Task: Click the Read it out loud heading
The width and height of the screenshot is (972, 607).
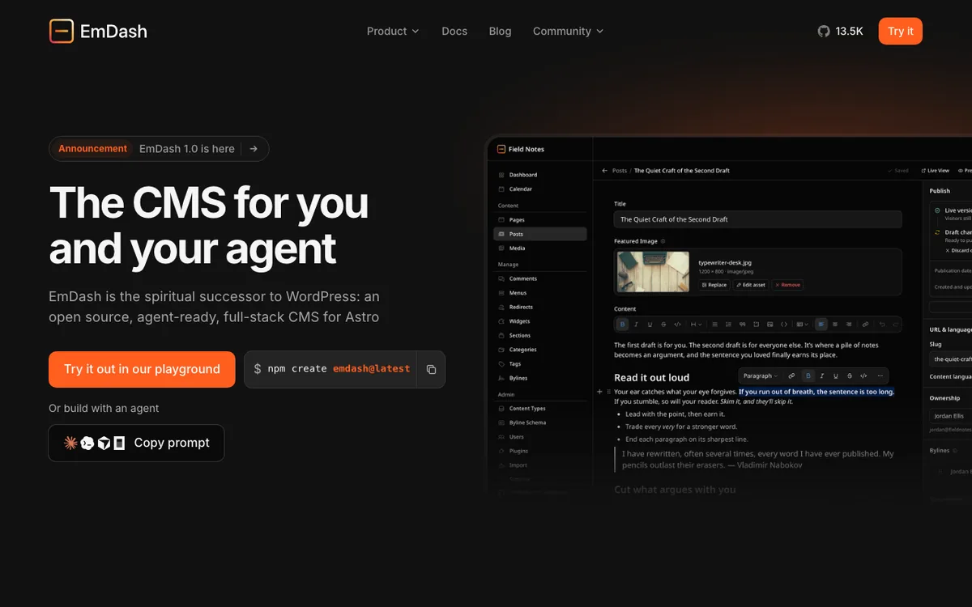Action: click(652, 377)
